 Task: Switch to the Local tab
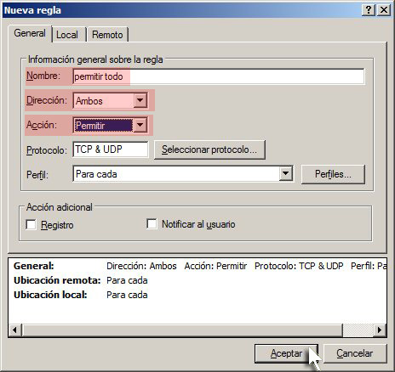coord(67,35)
